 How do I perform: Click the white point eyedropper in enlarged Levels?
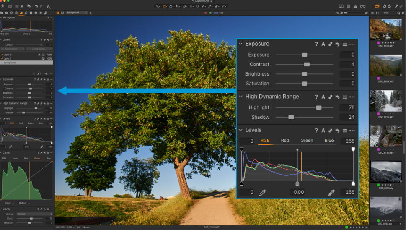(x=331, y=192)
